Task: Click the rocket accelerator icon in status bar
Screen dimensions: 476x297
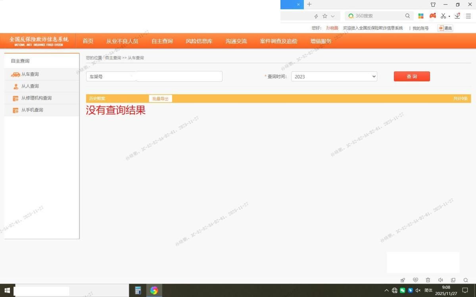Action: pyautogui.click(x=403, y=280)
